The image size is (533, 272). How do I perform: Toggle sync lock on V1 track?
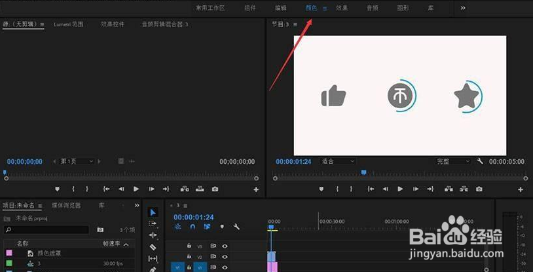[213, 267]
